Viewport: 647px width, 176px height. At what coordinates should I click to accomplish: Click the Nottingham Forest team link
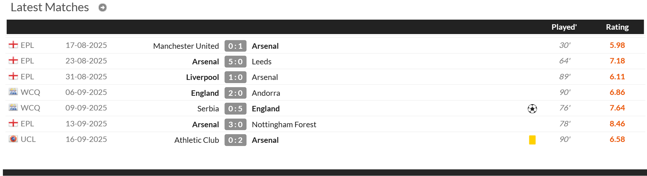coord(284,124)
